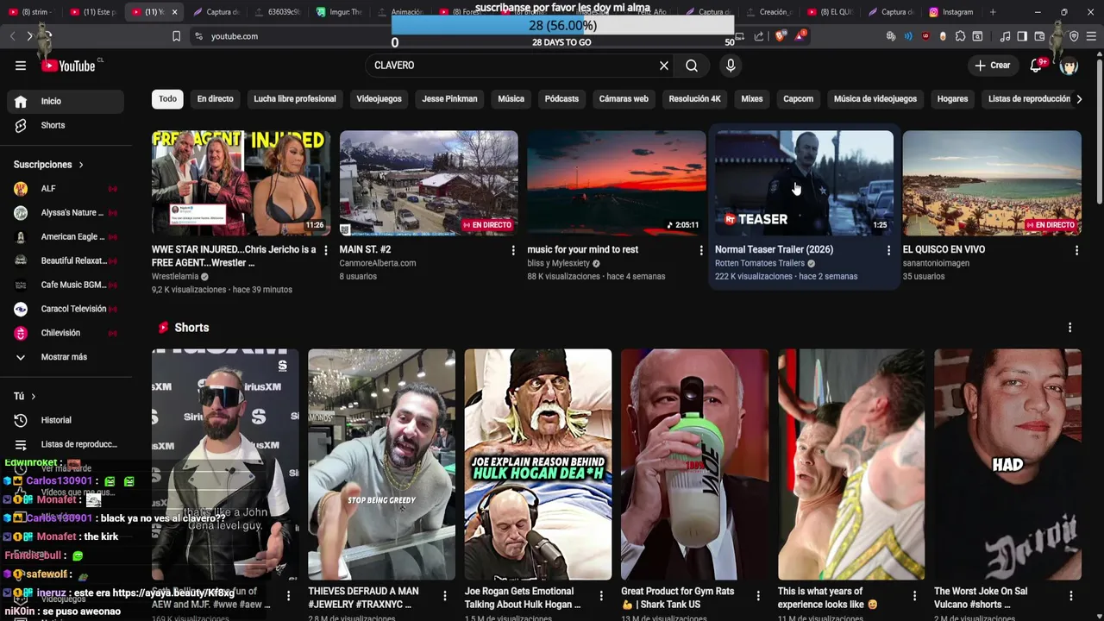Open the Shorts section three-dot menu
This screenshot has height=621, width=1104.
(1069, 328)
